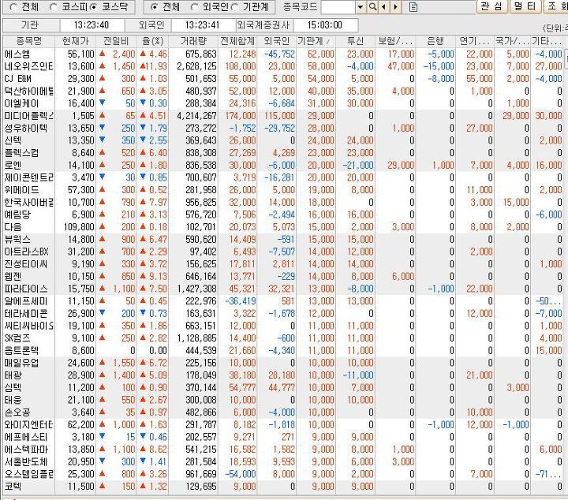The height and width of the screenshot is (500, 568).
Task: Click the 관심 button
Action: point(491,6)
